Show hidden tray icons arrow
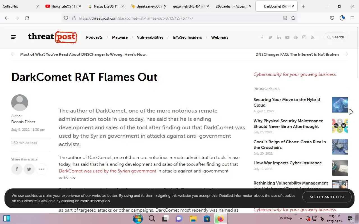The image size is (359, 224). [x=301, y=218]
